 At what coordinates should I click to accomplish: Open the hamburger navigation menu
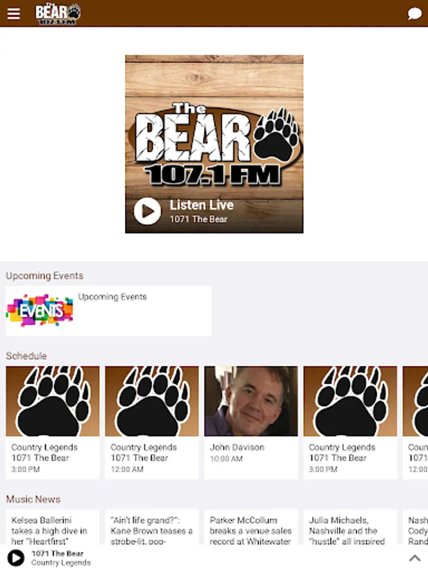(x=13, y=14)
